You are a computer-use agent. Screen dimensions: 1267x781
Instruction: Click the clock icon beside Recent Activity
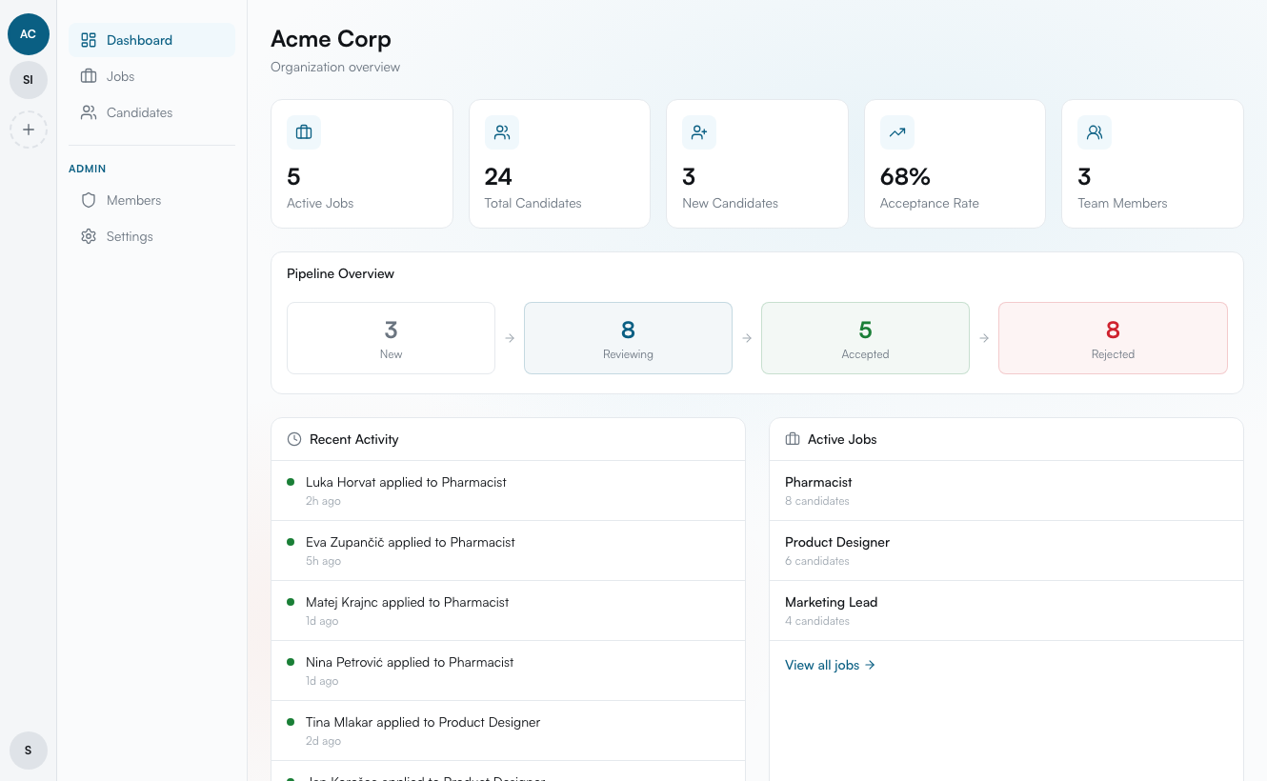click(x=294, y=439)
